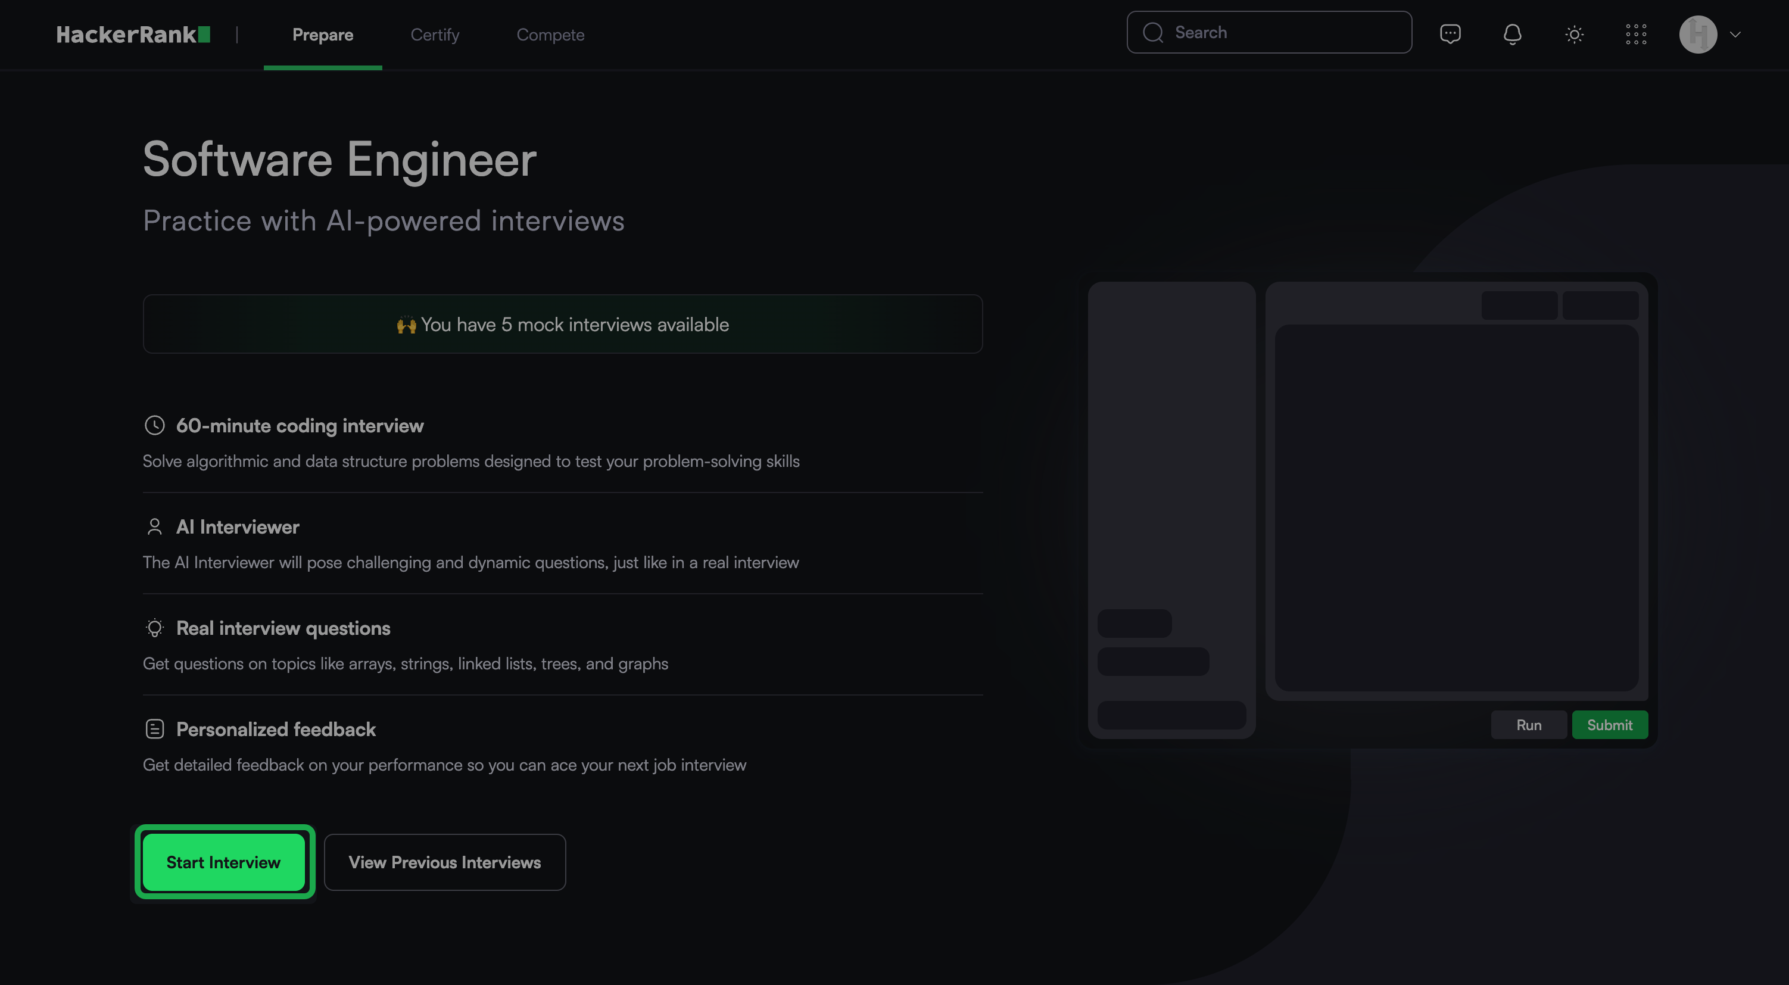The image size is (1789, 985).
Task: Click the AI Interviewer person icon
Action: [x=154, y=526]
